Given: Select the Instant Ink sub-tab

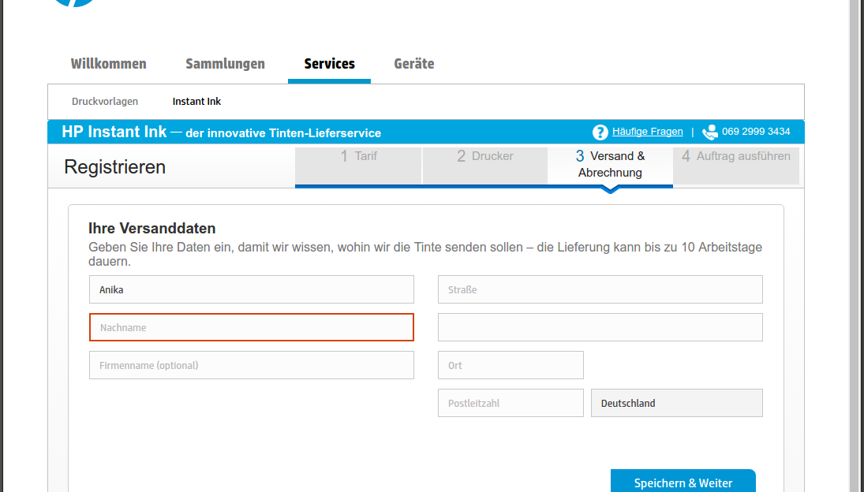Looking at the screenshot, I should (196, 101).
